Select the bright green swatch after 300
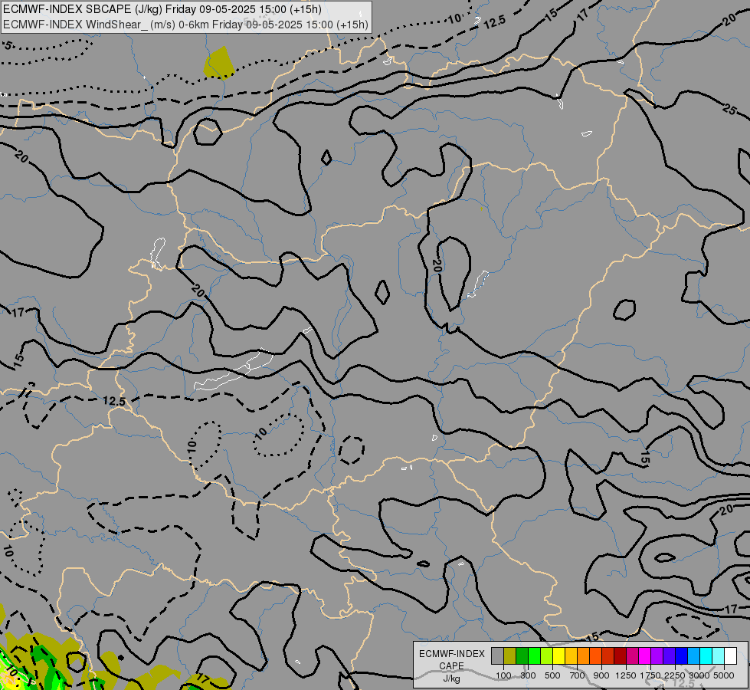Screen dimensions: 750x690 pyautogui.click(x=534, y=655)
